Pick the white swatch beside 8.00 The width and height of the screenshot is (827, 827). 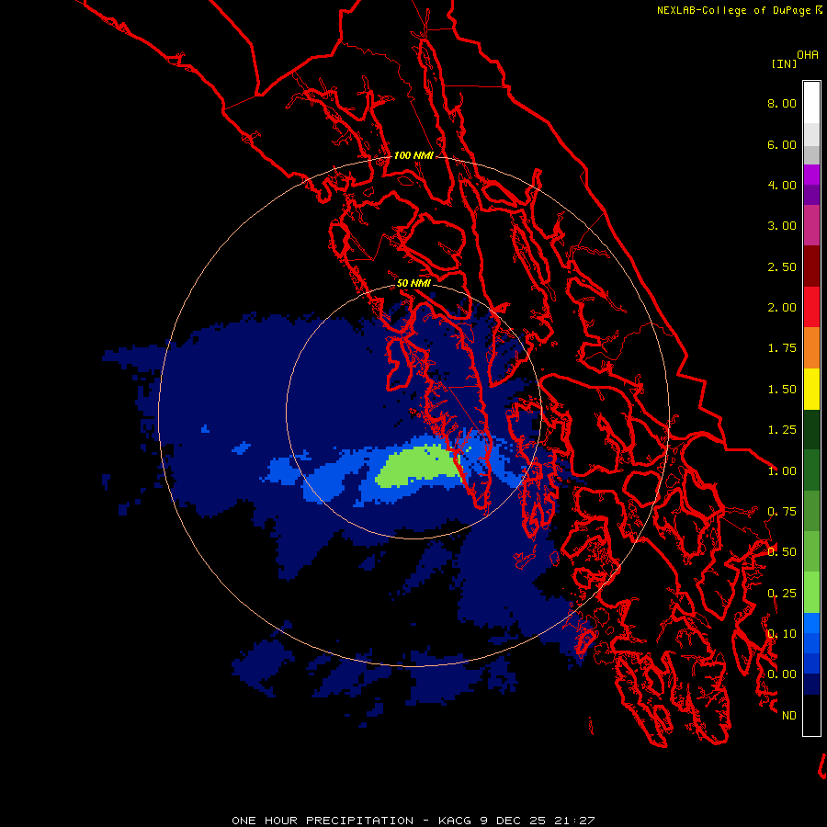click(x=811, y=103)
